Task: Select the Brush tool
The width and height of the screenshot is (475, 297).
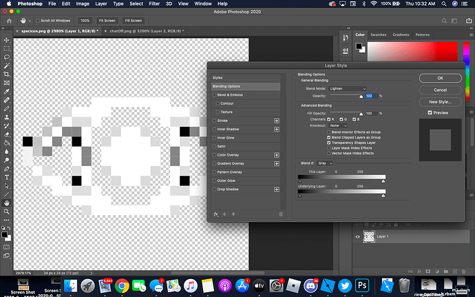Action: (6, 109)
